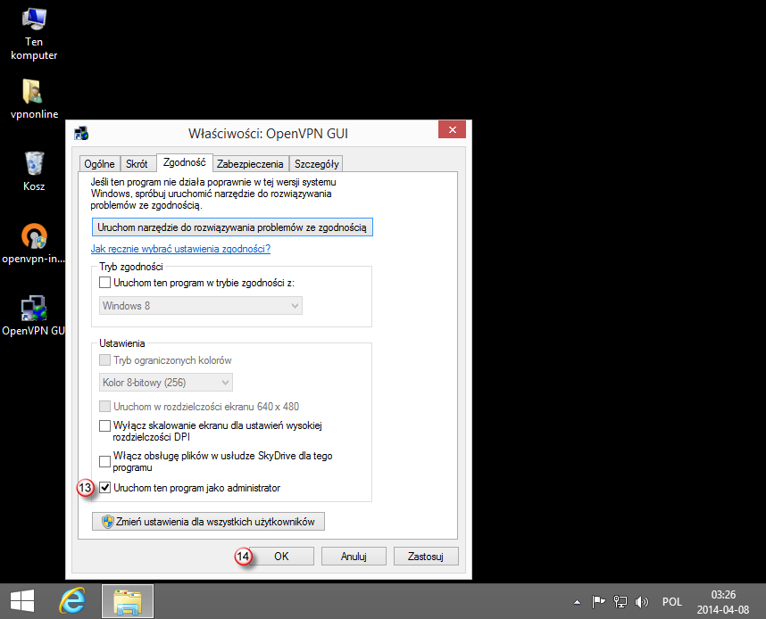Open the vpnonline folder on desktop
This screenshot has width=766, height=619.
[34, 99]
